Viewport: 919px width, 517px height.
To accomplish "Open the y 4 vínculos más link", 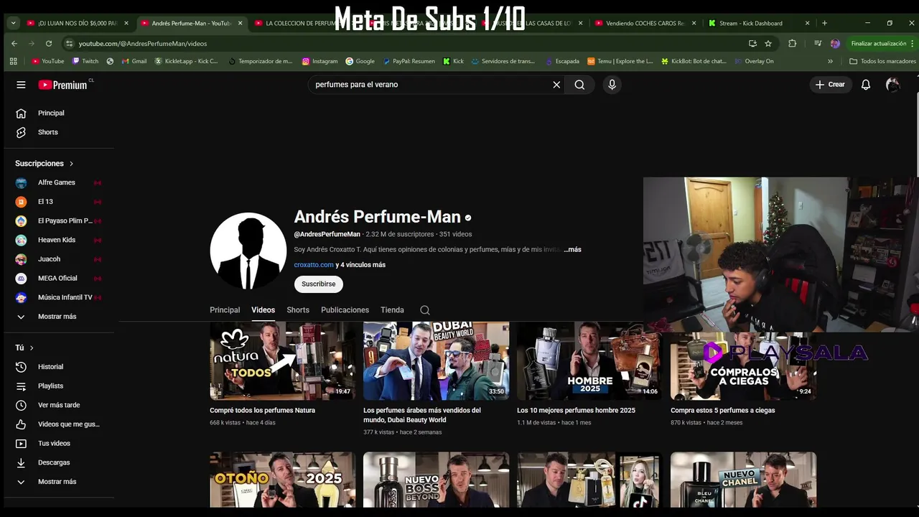I will (360, 265).
